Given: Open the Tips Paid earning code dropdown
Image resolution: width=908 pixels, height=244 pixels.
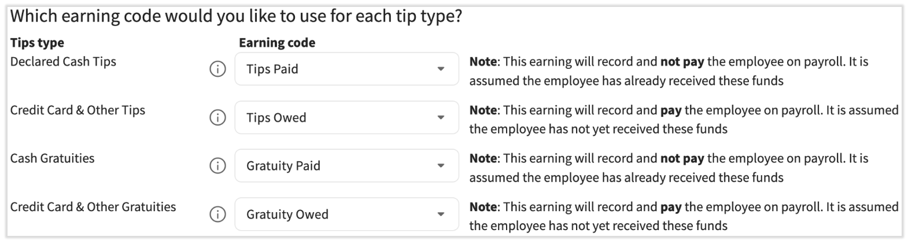Looking at the screenshot, I should [x=346, y=69].
